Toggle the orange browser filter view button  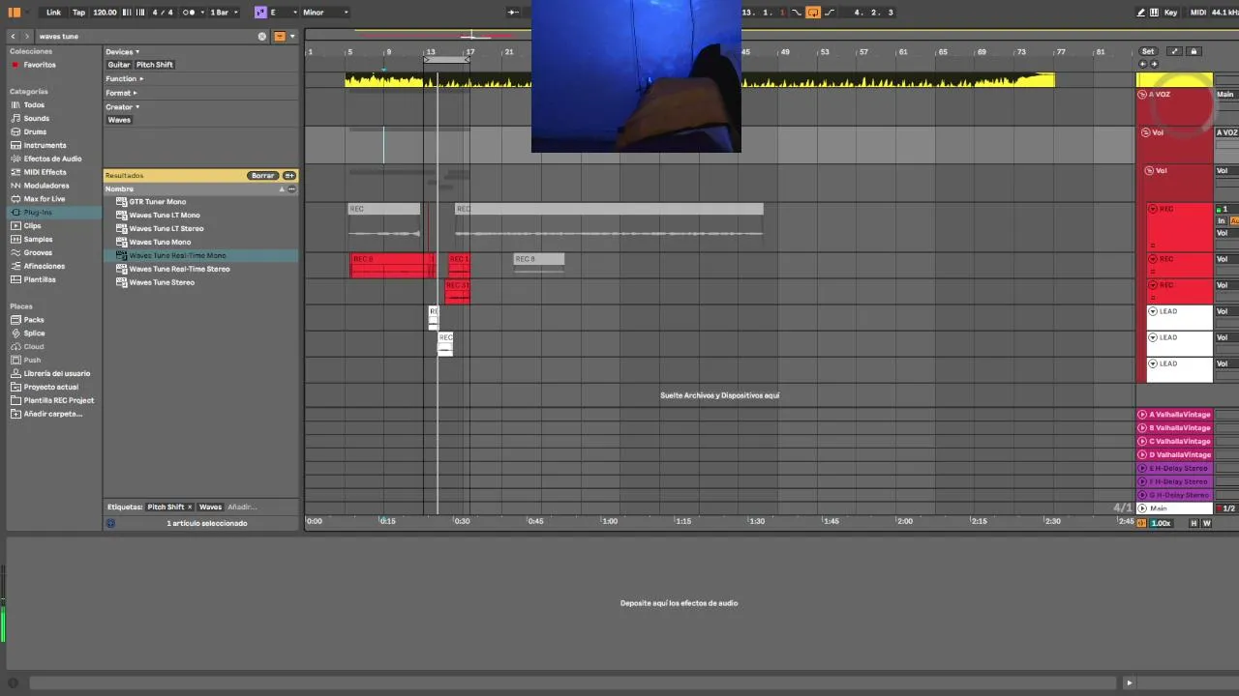tap(280, 36)
